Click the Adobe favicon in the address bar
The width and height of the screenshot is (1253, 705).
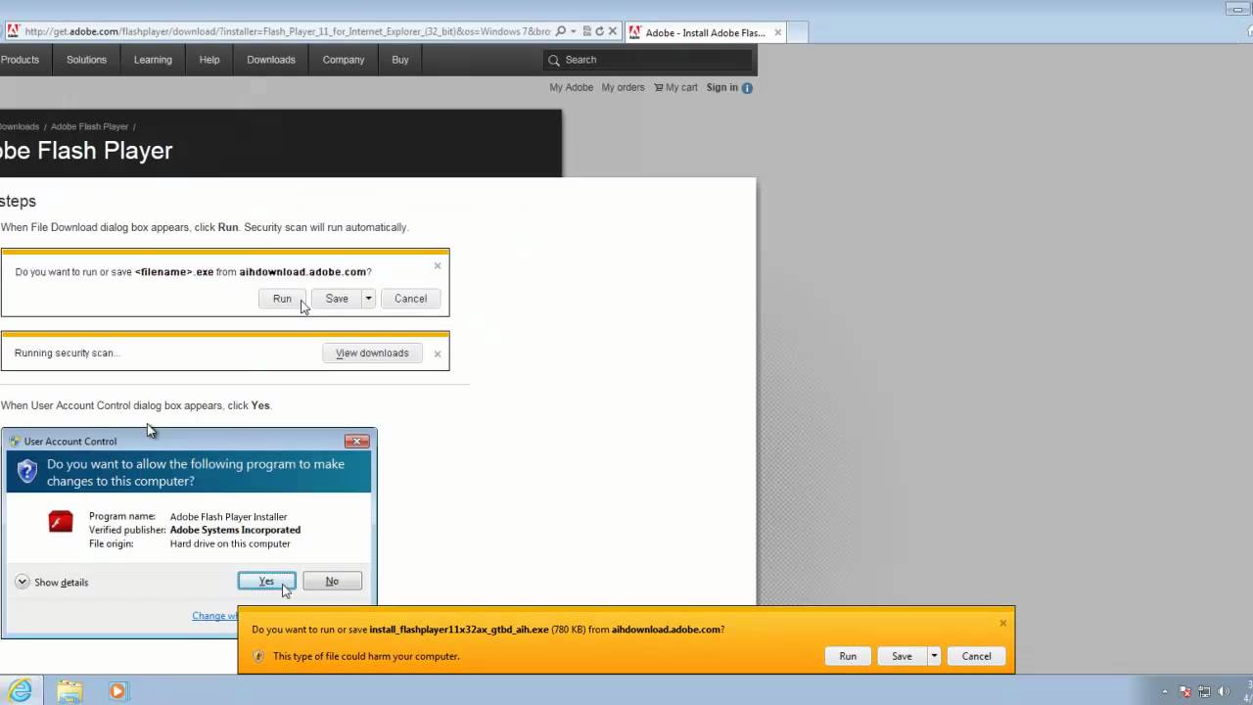click(13, 31)
